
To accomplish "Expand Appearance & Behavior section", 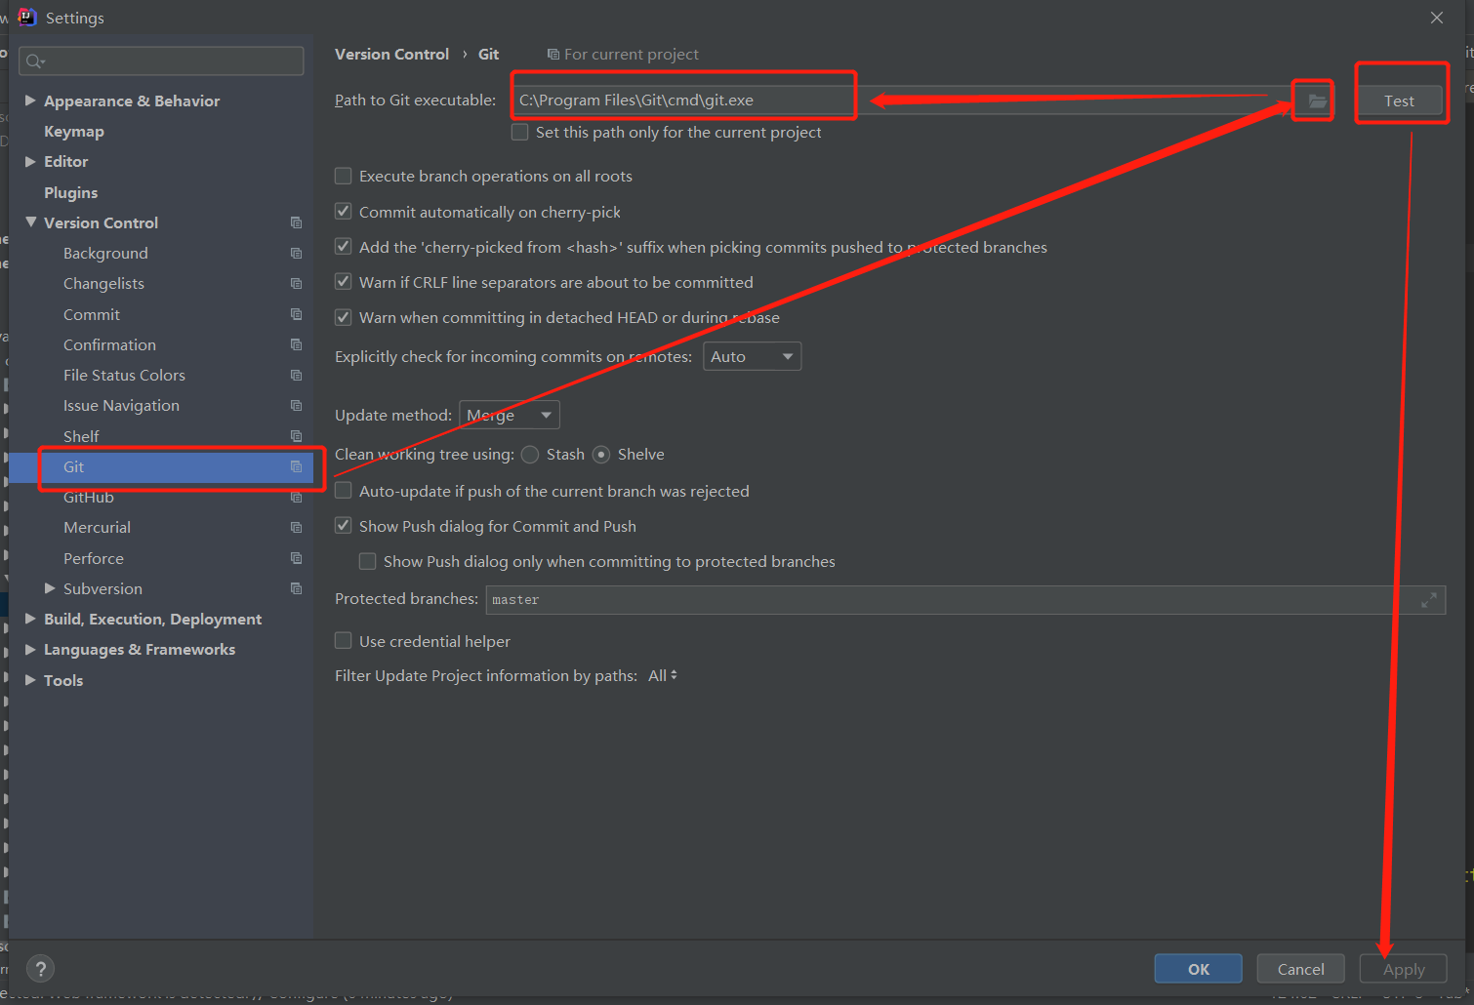I will click(x=30, y=100).
